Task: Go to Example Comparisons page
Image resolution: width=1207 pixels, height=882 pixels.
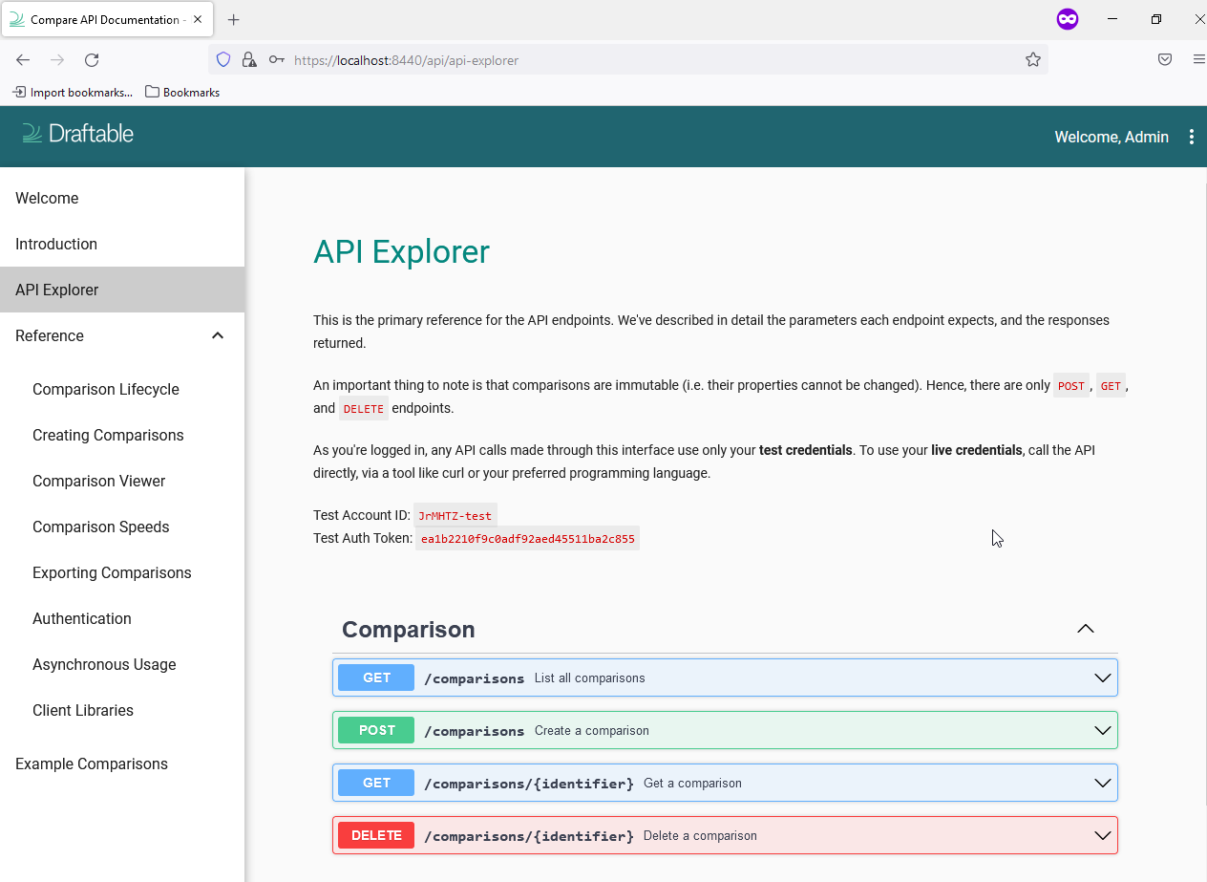Action: coord(92,764)
